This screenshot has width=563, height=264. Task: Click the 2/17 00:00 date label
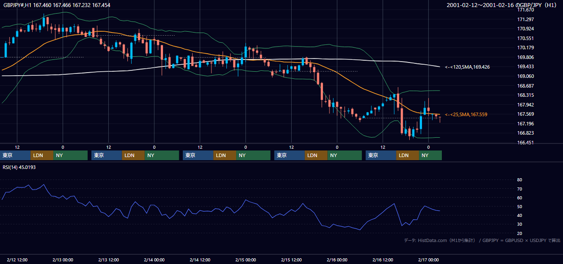(x=429, y=260)
